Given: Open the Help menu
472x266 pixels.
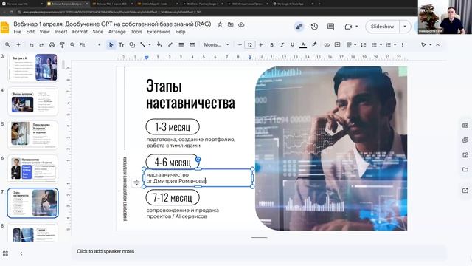Looking at the screenshot, I should click(180, 32).
